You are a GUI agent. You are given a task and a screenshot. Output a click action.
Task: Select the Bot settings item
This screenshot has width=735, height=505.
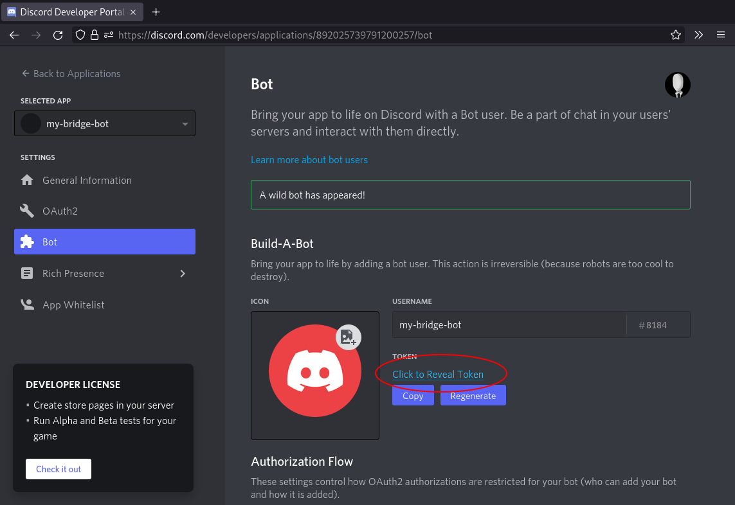(x=105, y=242)
